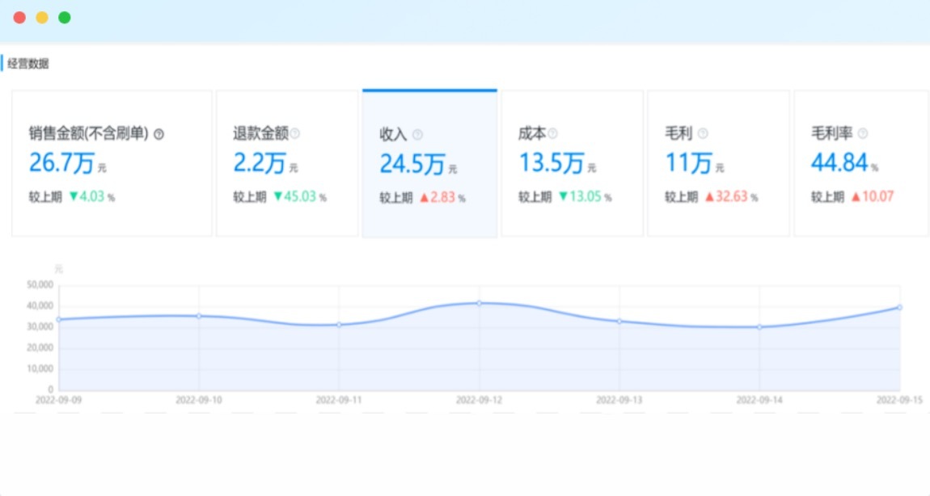Click the final data point at 2022-09-15

(899, 307)
